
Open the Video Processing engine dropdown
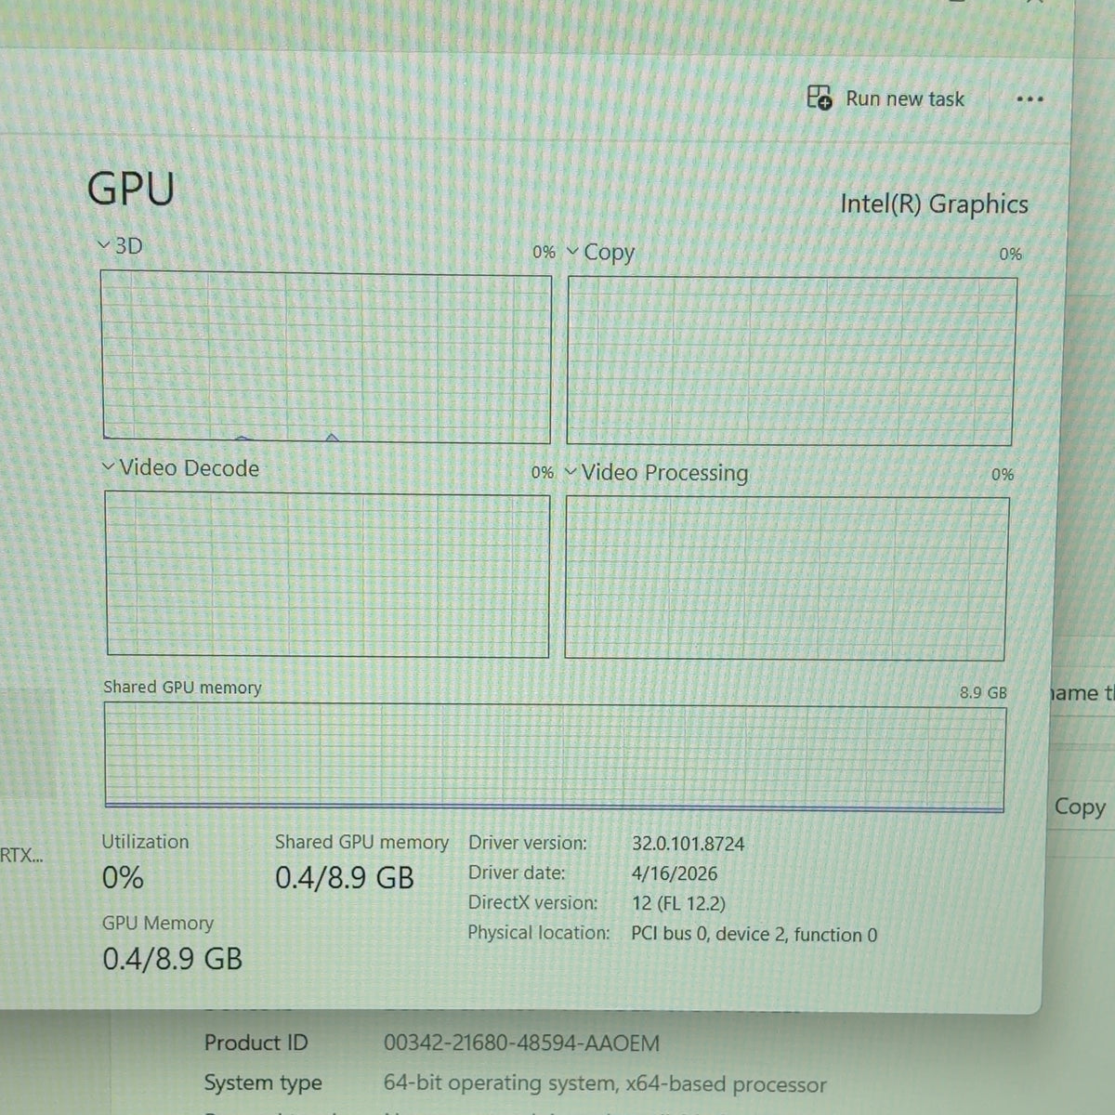coord(571,472)
